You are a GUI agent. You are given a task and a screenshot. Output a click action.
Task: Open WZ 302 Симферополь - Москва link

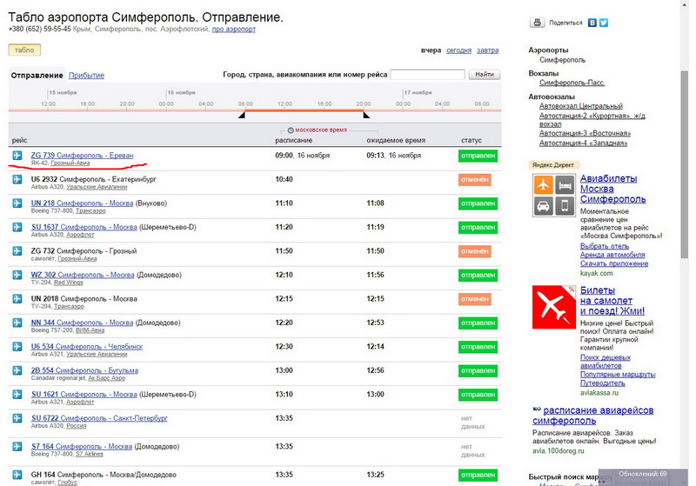point(83,275)
